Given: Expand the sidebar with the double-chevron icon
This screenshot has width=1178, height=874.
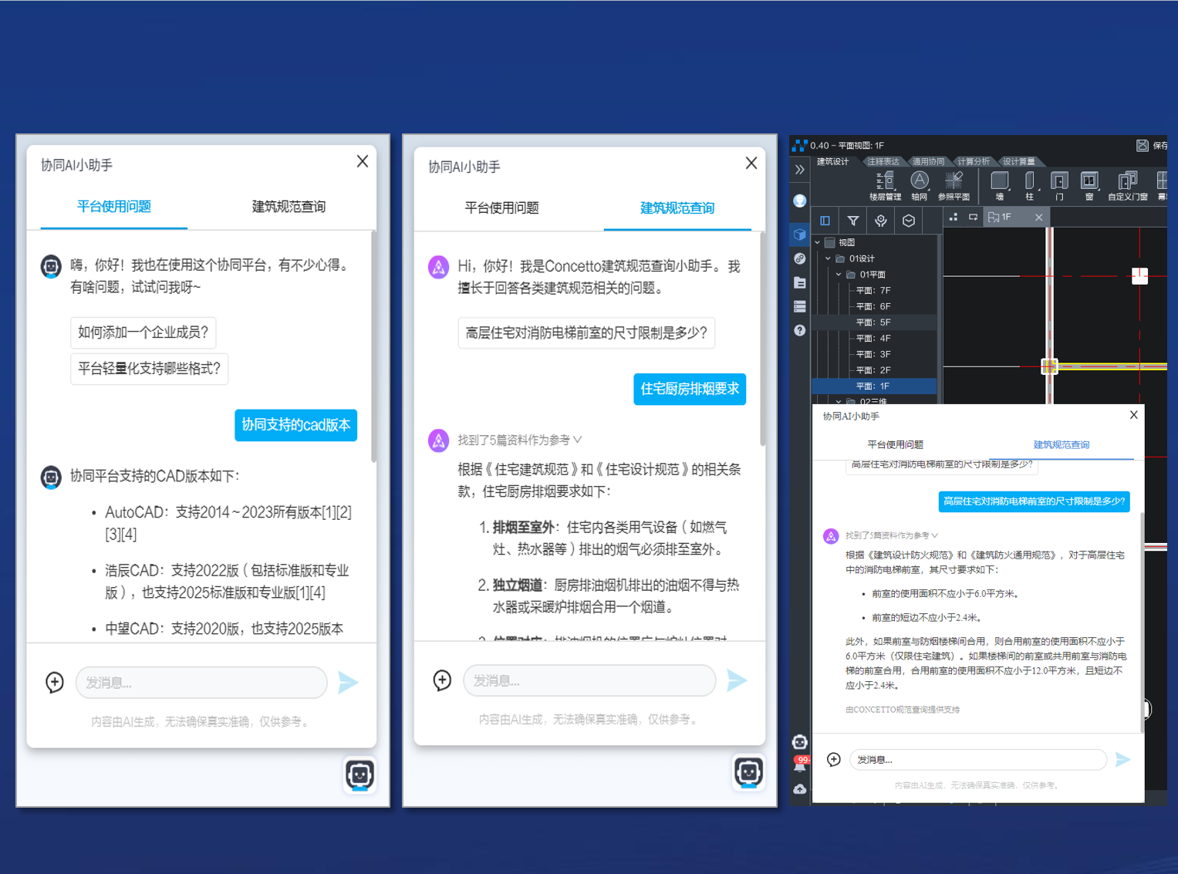Looking at the screenshot, I should 800,169.
